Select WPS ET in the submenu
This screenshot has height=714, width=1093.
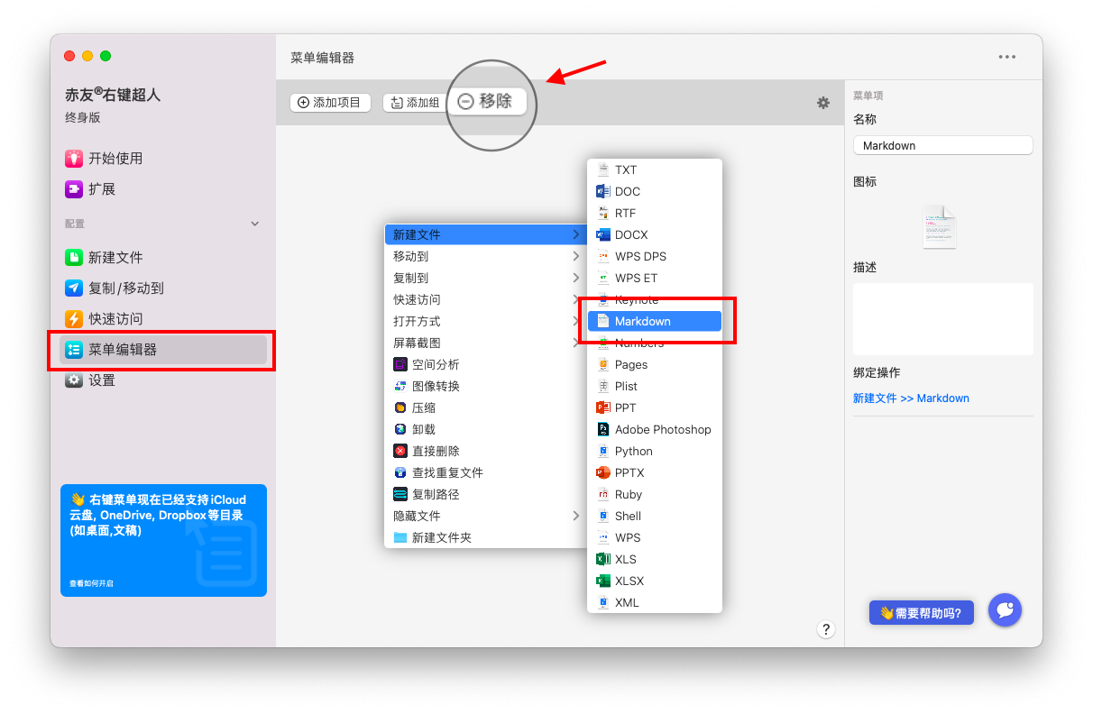click(655, 278)
